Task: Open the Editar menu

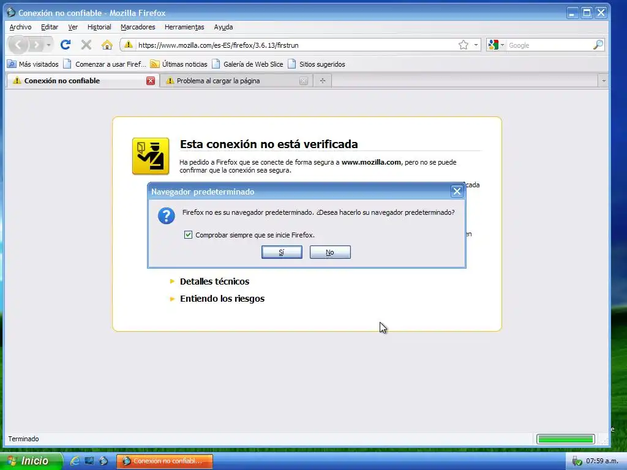Action: tap(50, 27)
